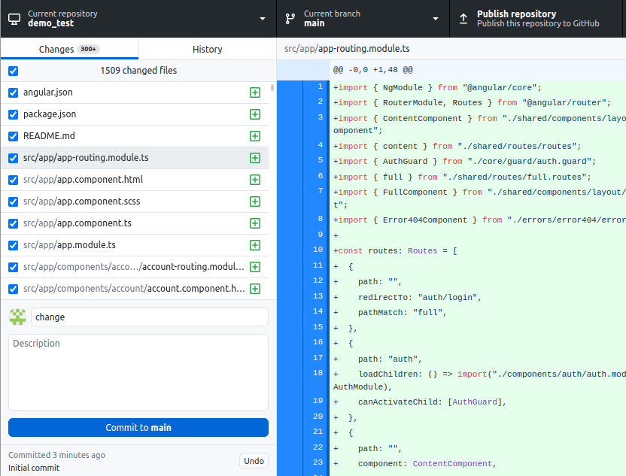
Task: Expand the Current branch dropdown arrow
Action: pos(435,19)
